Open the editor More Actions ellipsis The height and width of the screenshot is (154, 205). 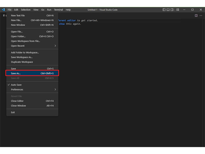point(201,15)
